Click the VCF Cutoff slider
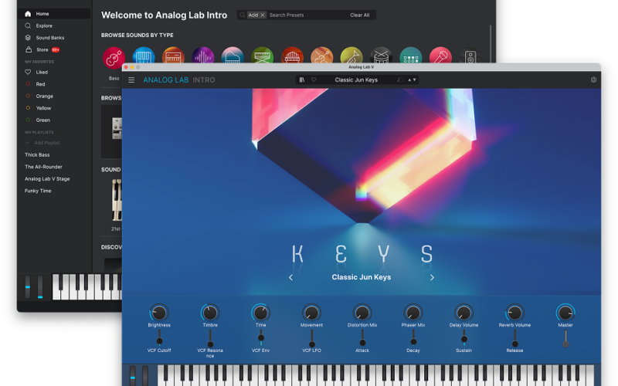618x386 pixels. 159,339
